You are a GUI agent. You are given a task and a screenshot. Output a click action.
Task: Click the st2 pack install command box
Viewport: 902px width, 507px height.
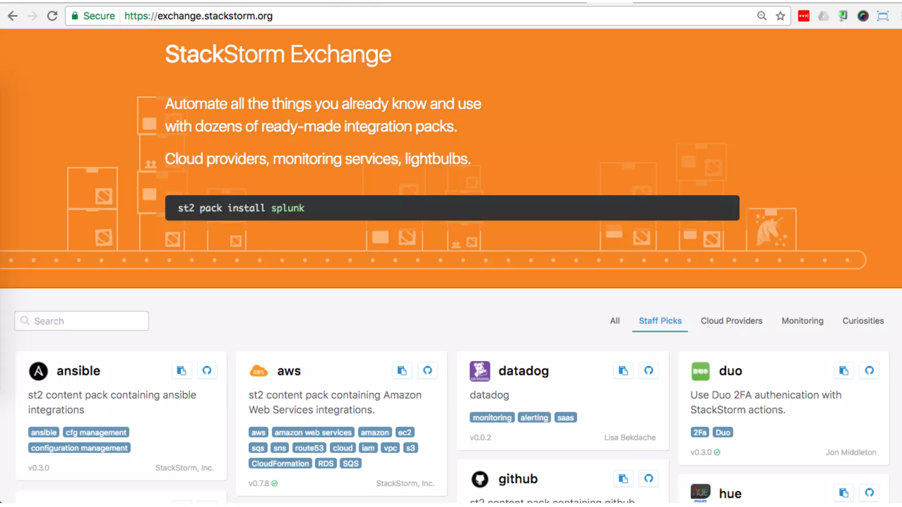452,208
